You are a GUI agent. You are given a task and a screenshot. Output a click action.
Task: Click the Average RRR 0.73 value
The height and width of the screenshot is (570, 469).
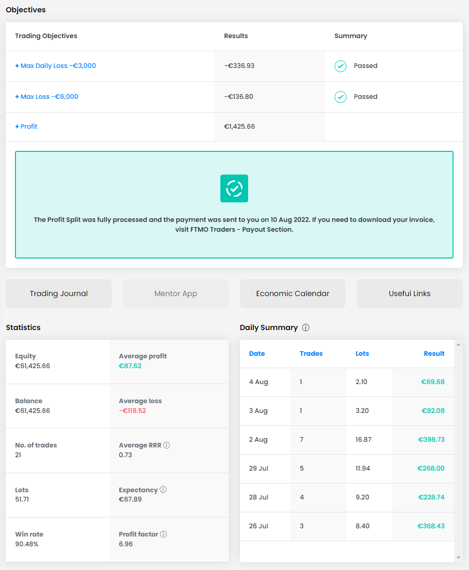(126, 455)
